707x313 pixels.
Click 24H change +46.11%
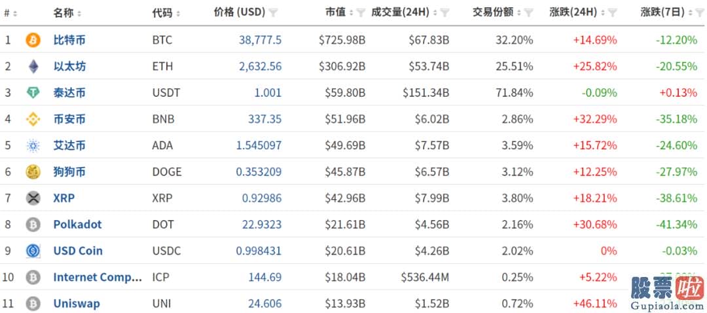pos(595,304)
